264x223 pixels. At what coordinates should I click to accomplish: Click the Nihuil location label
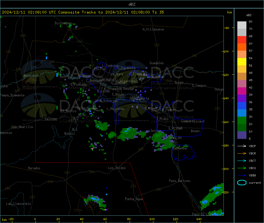(x=69, y=134)
